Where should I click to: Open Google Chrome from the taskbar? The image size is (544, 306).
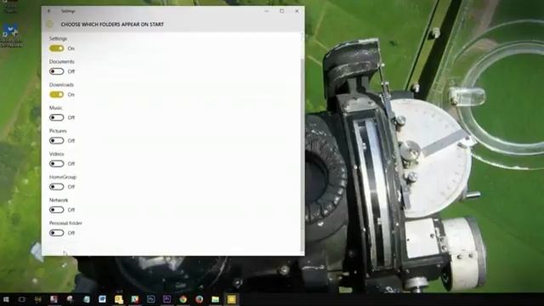[184, 299]
